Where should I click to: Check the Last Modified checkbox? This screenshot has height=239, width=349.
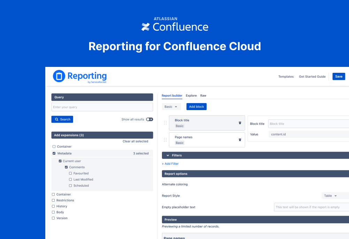coord(70,179)
